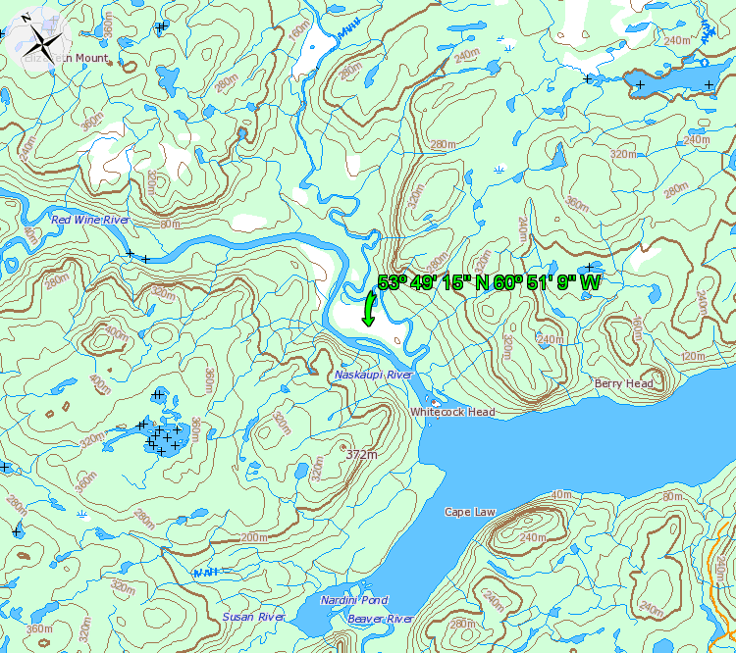Screen dimensions: 736x653
Task: Click the plus marker on Red Wine River
Action: [x=130, y=254]
